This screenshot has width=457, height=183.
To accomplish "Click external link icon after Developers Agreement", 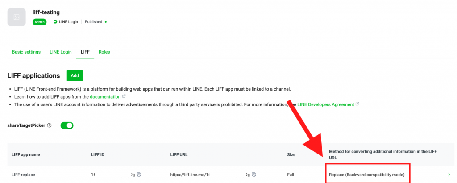I will point(357,104).
